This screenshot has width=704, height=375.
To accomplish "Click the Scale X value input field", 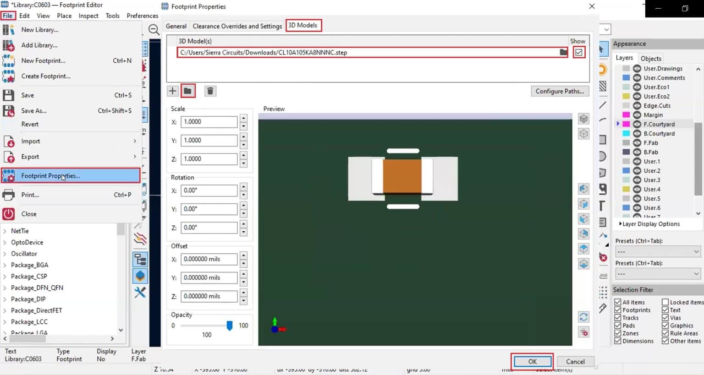I will pos(209,122).
